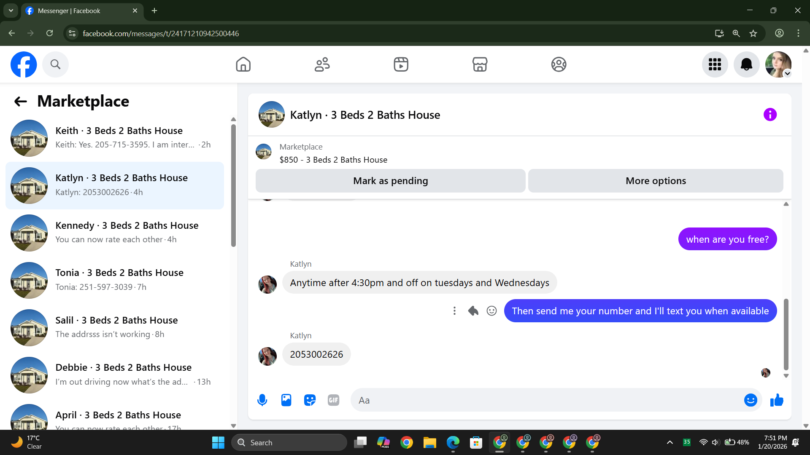The width and height of the screenshot is (810, 455).
Task: Click the conversation list scrollbar
Action: (233, 185)
